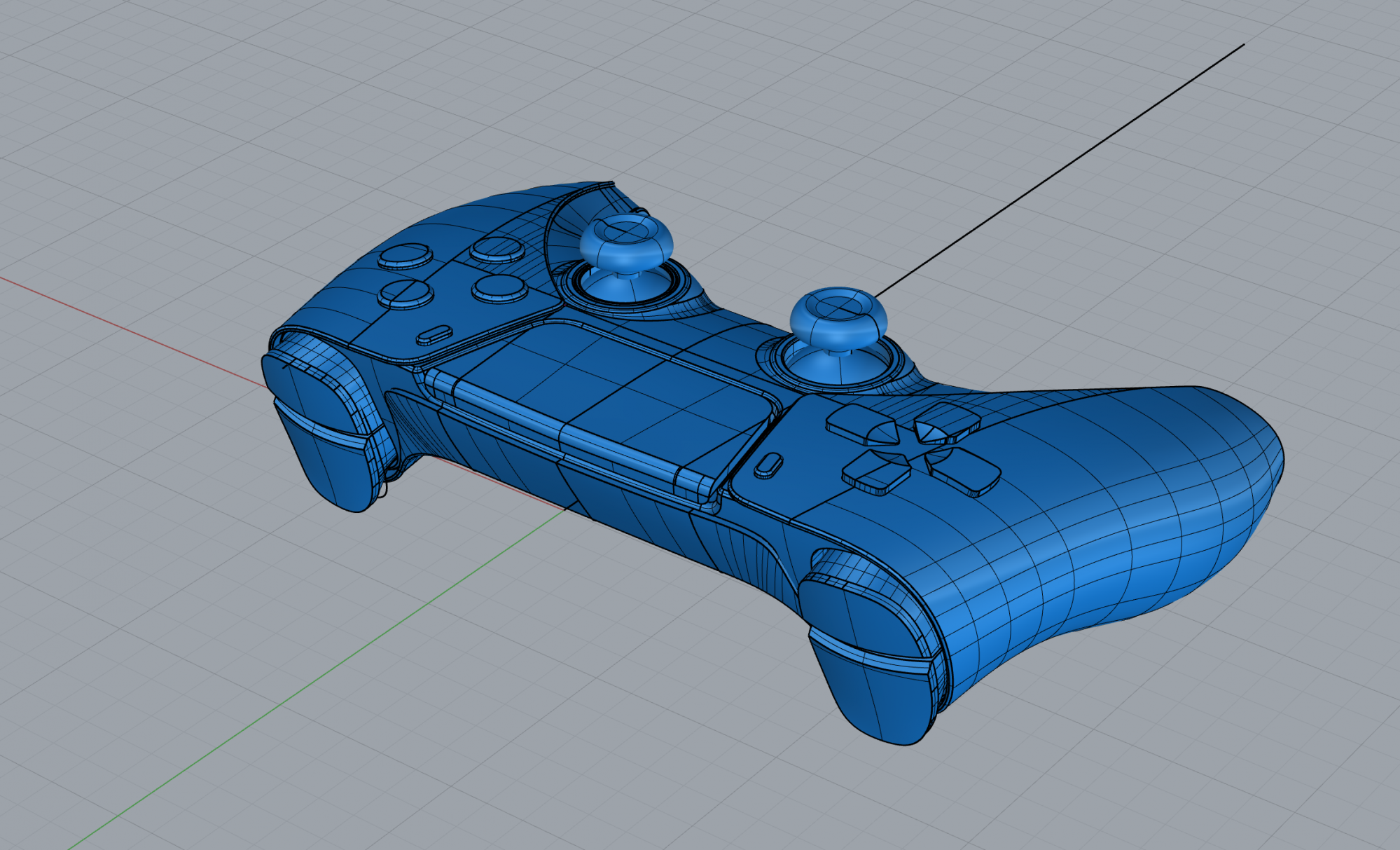
Task: Pick the D-pad segment closest to the thumbstick
Action: (861, 424)
